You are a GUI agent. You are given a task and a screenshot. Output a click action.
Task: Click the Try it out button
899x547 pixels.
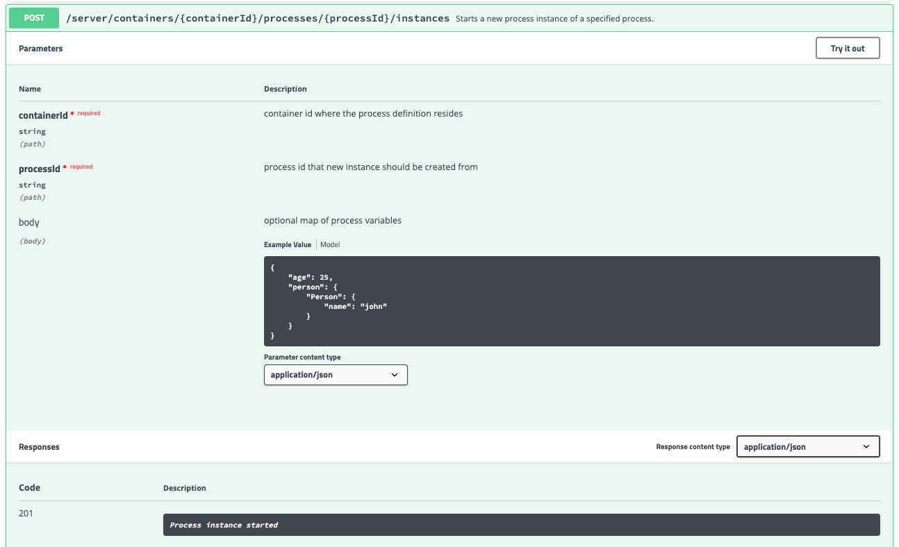pyautogui.click(x=848, y=49)
